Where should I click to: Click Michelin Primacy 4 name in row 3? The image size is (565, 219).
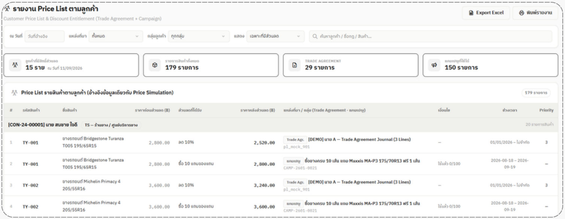91,185
